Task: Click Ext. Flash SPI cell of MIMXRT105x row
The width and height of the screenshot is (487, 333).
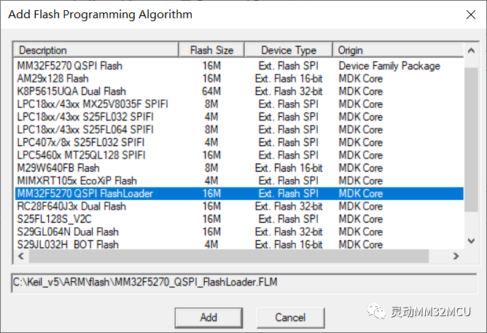Action: [289, 181]
